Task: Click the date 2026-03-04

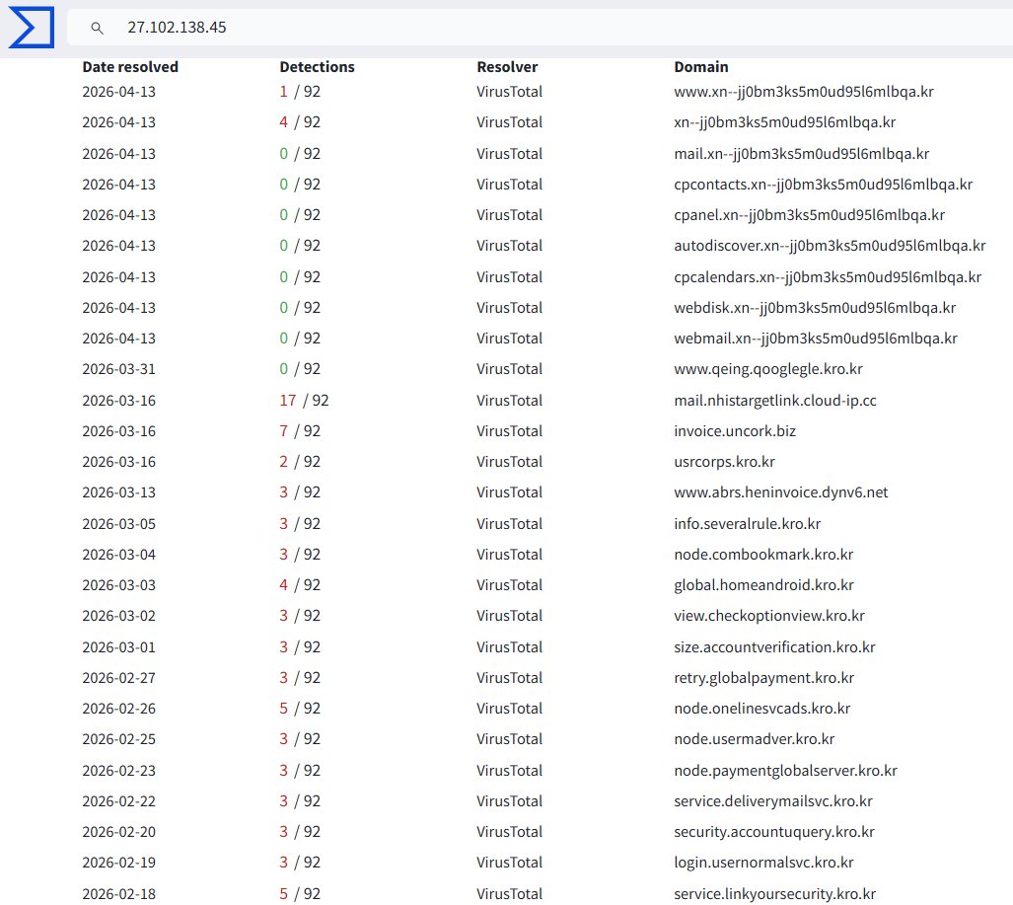Action: coord(119,555)
